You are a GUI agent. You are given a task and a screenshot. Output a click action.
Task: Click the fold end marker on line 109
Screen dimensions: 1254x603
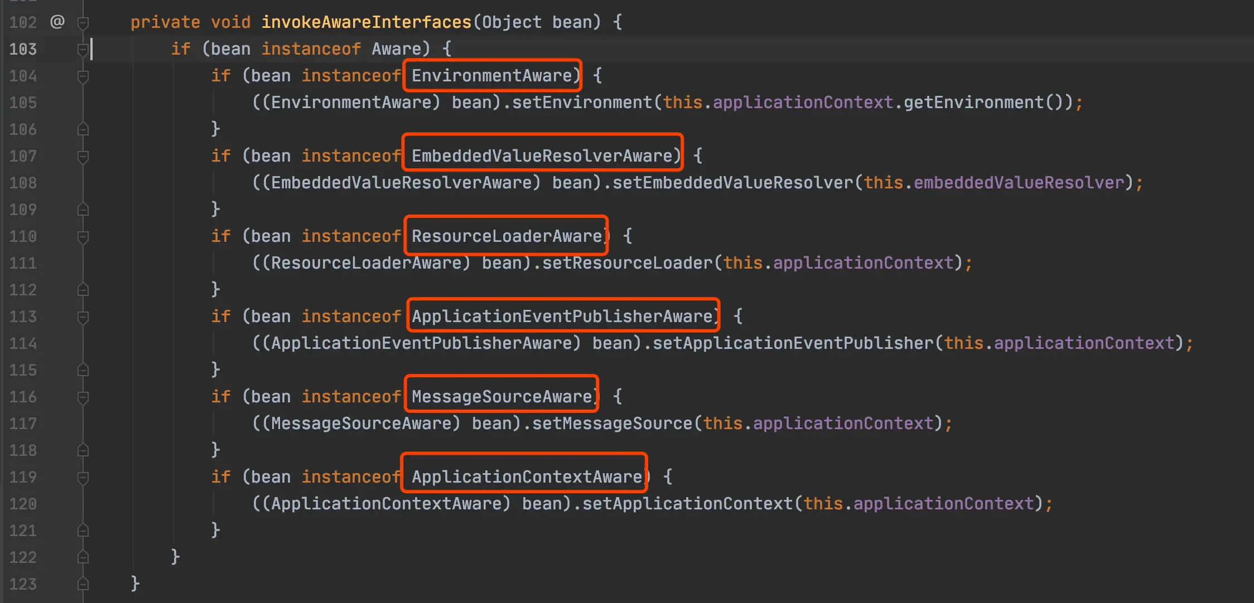pyautogui.click(x=83, y=210)
